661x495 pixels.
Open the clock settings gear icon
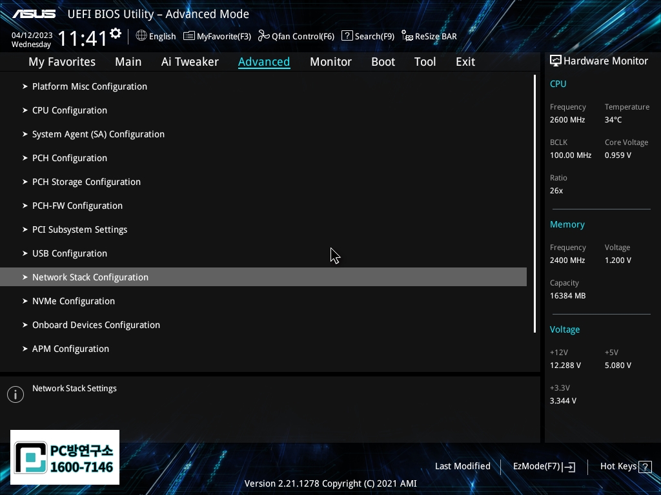[116, 34]
